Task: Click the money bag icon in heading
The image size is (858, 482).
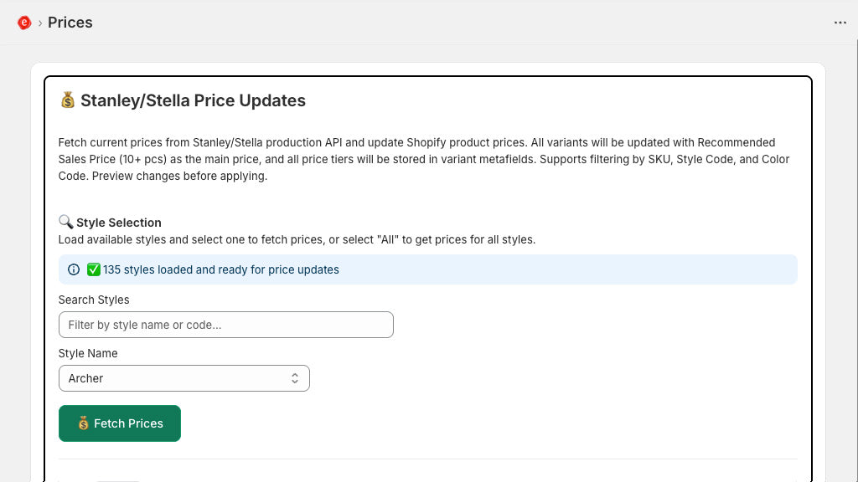Action: coord(68,100)
